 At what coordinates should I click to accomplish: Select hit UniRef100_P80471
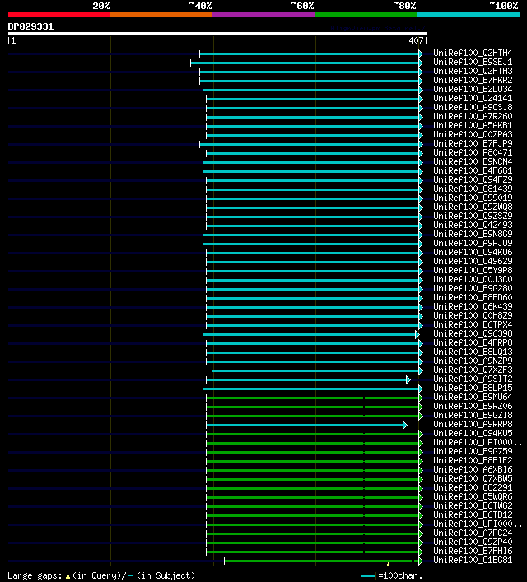[x=473, y=152]
